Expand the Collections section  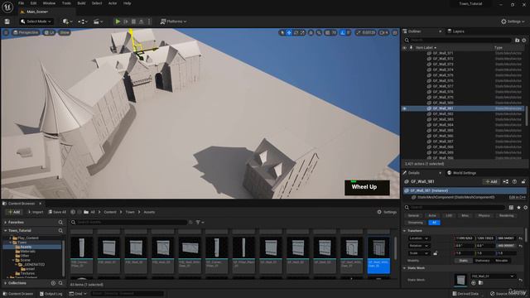(6, 283)
